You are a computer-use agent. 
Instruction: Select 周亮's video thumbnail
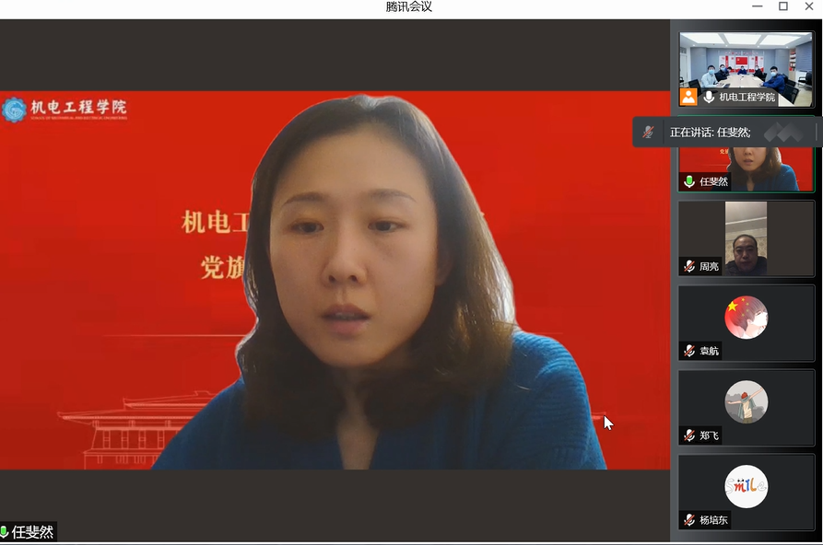pos(746,238)
